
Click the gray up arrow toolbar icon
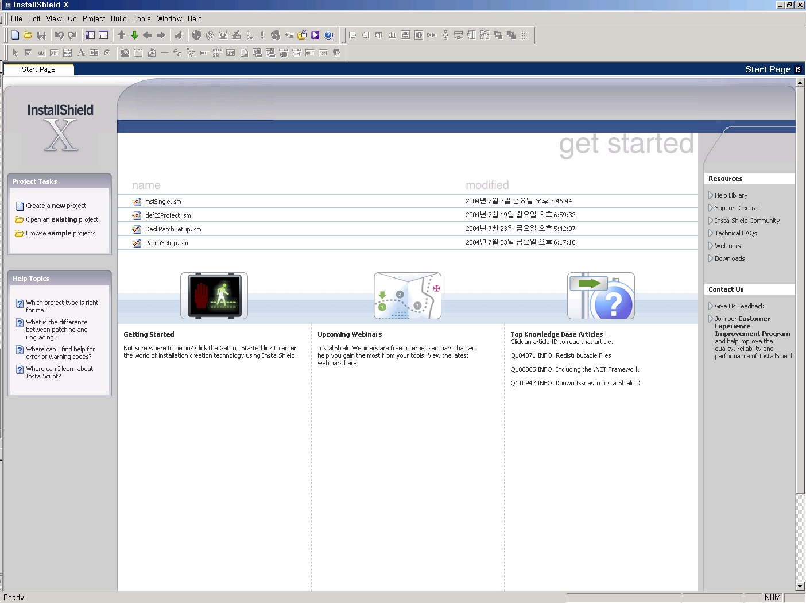121,35
